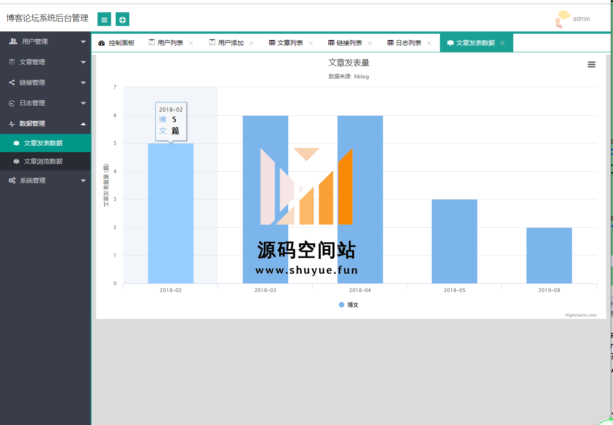Click the 2018-02 bar in the chart
613x425 pixels.
pyautogui.click(x=171, y=213)
